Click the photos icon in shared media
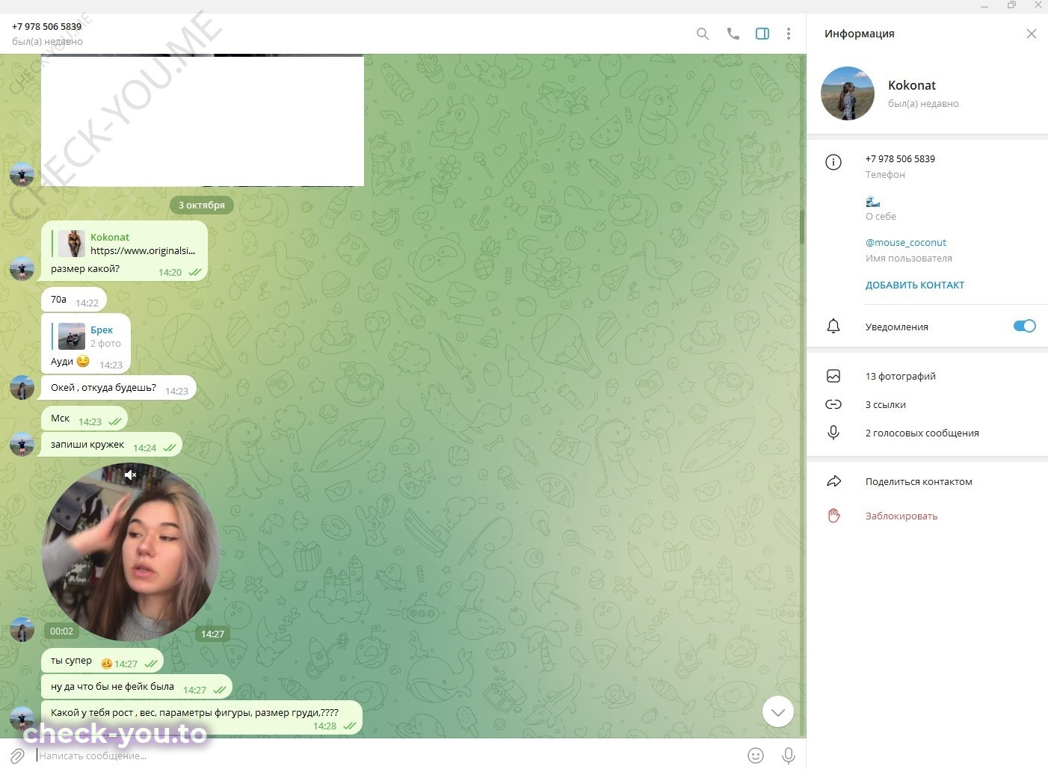This screenshot has width=1048, height=769. 833,376
